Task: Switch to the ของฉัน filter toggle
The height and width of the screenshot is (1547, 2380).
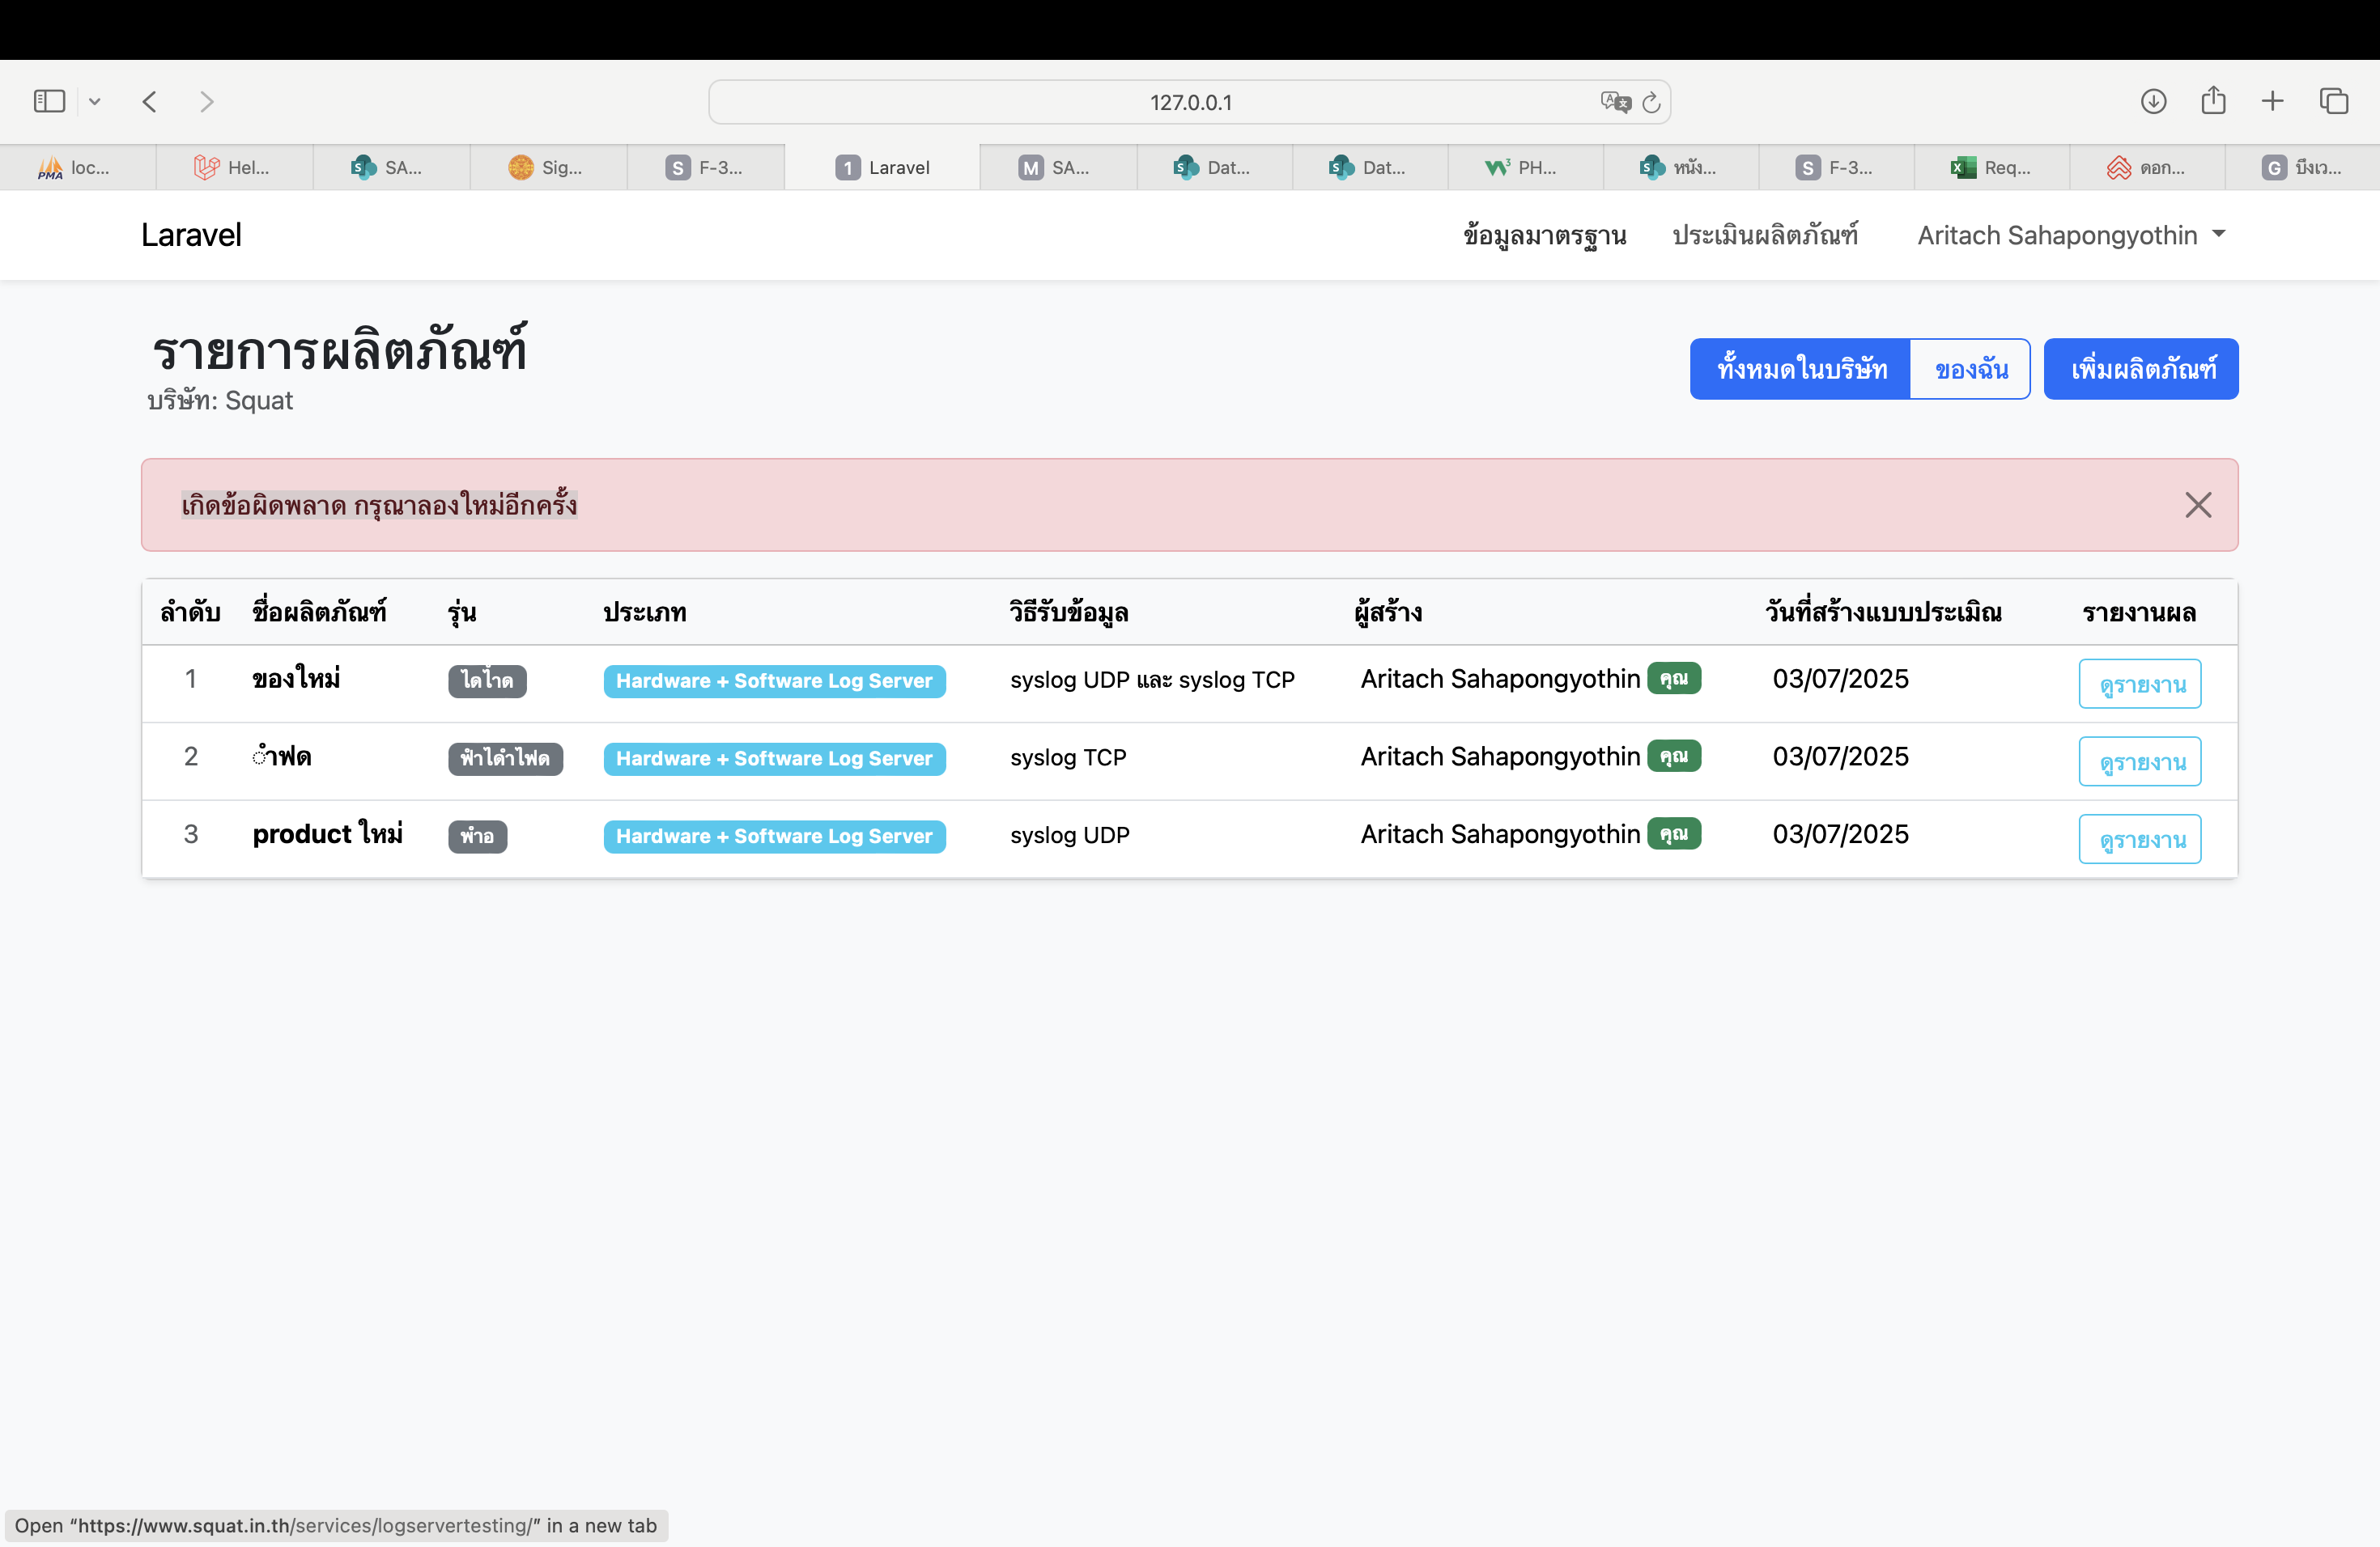Action: pos(1970,369)
